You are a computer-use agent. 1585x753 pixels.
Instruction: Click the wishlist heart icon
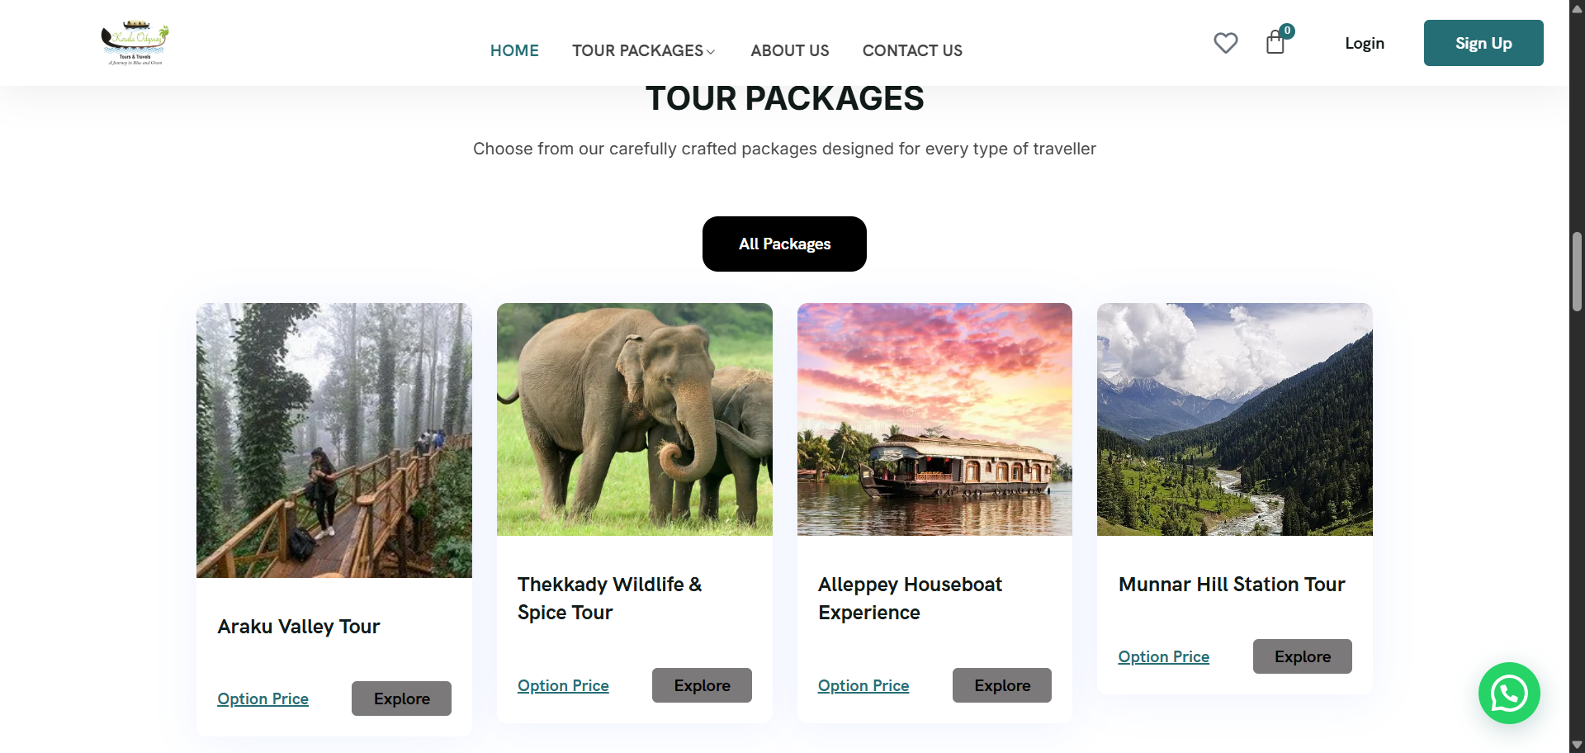(1225, 43)
